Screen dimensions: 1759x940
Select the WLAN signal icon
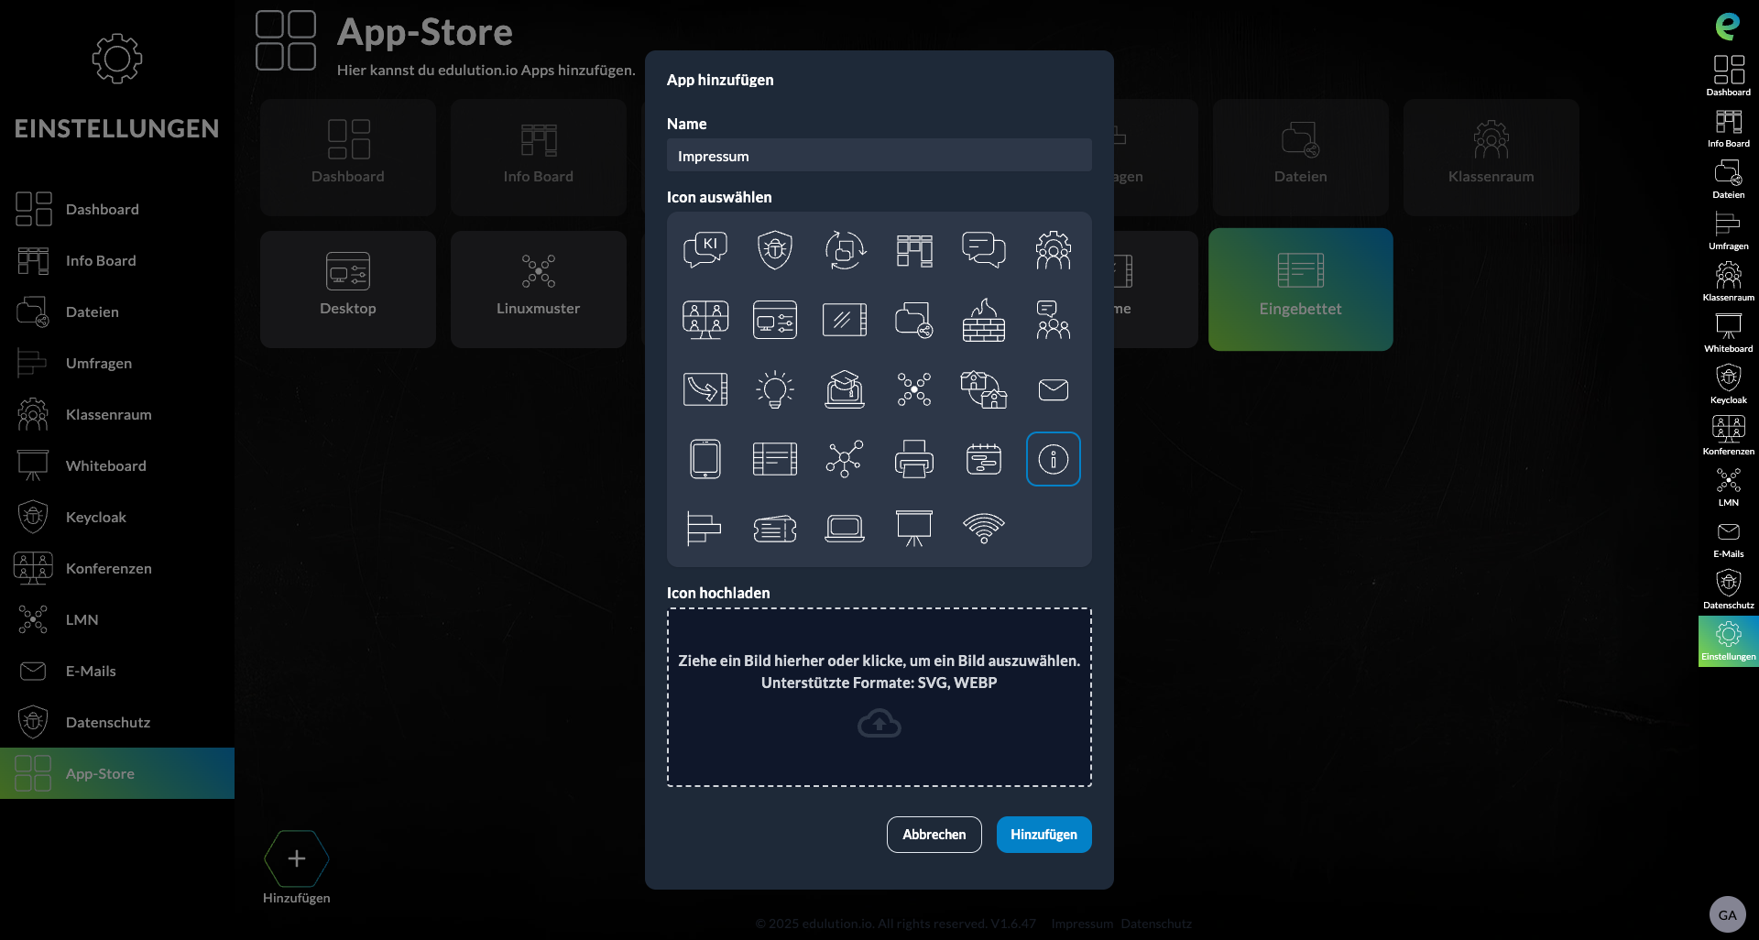pos(984,529)
